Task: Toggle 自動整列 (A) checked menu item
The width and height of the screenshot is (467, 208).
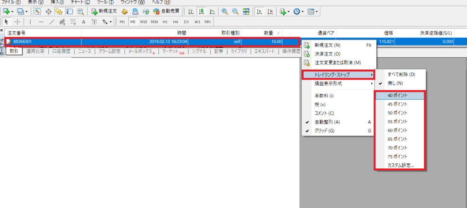Action: coord(327,122)
